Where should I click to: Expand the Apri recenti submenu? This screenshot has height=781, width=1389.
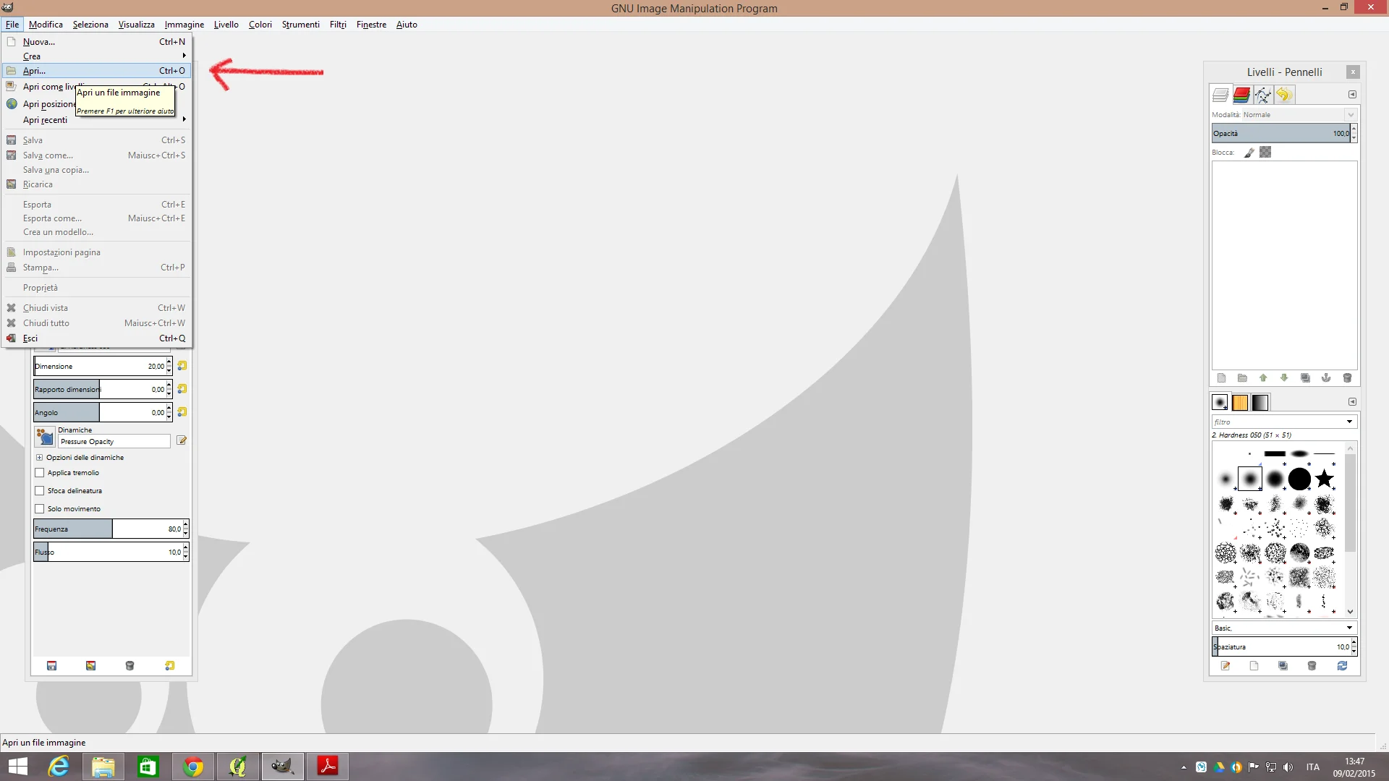click(x=97, y=120)
